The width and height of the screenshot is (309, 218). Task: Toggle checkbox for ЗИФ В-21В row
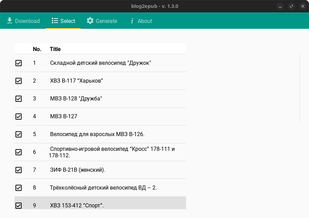tap(19, 170)
